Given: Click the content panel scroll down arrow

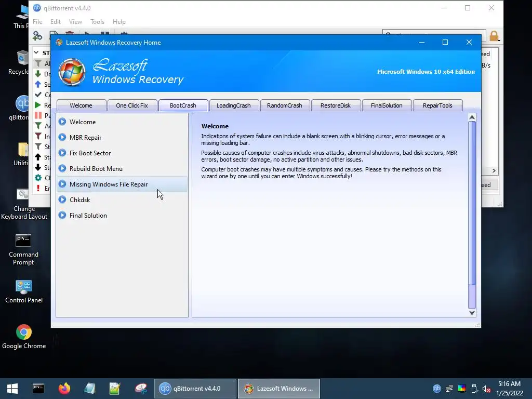Looking at the screenshot, I should click(472, 313).
